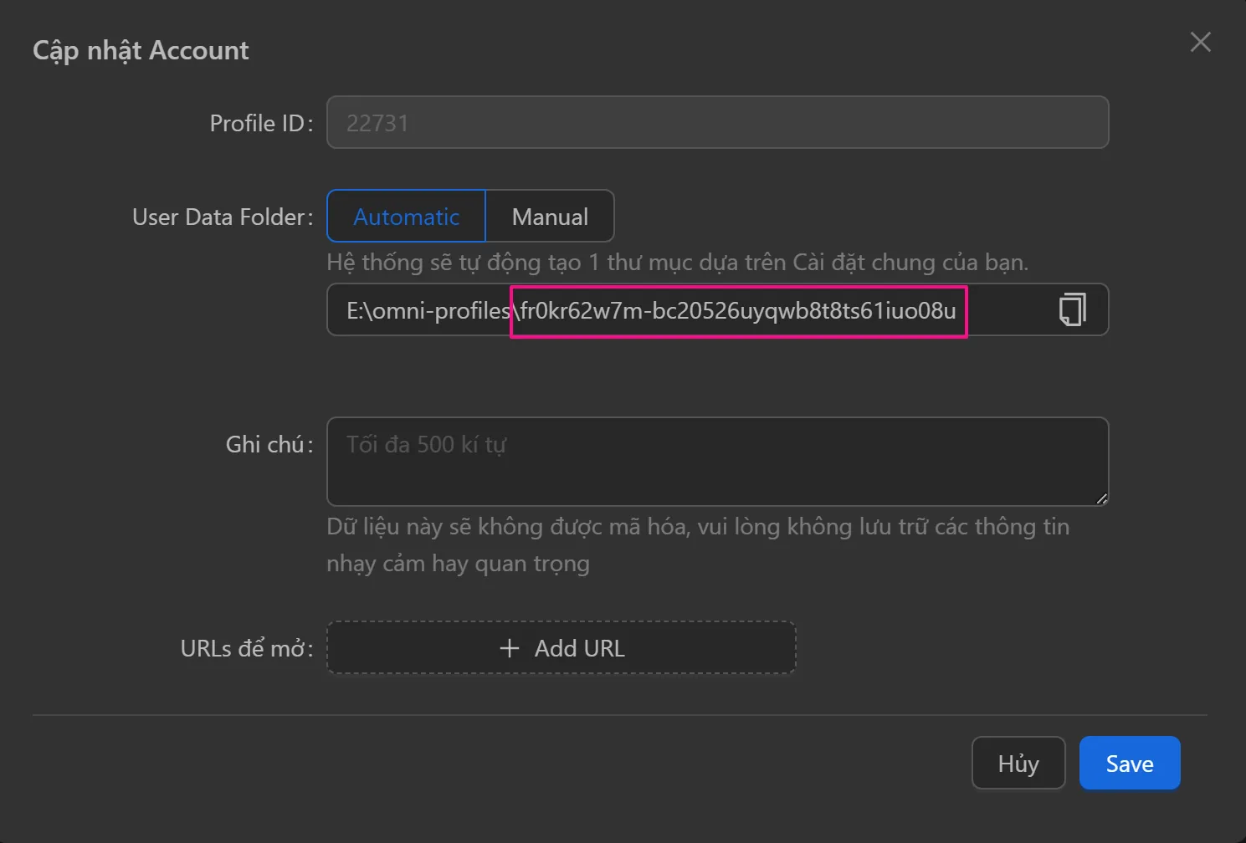Click the highlighted profile folder name string

[737, 311]
